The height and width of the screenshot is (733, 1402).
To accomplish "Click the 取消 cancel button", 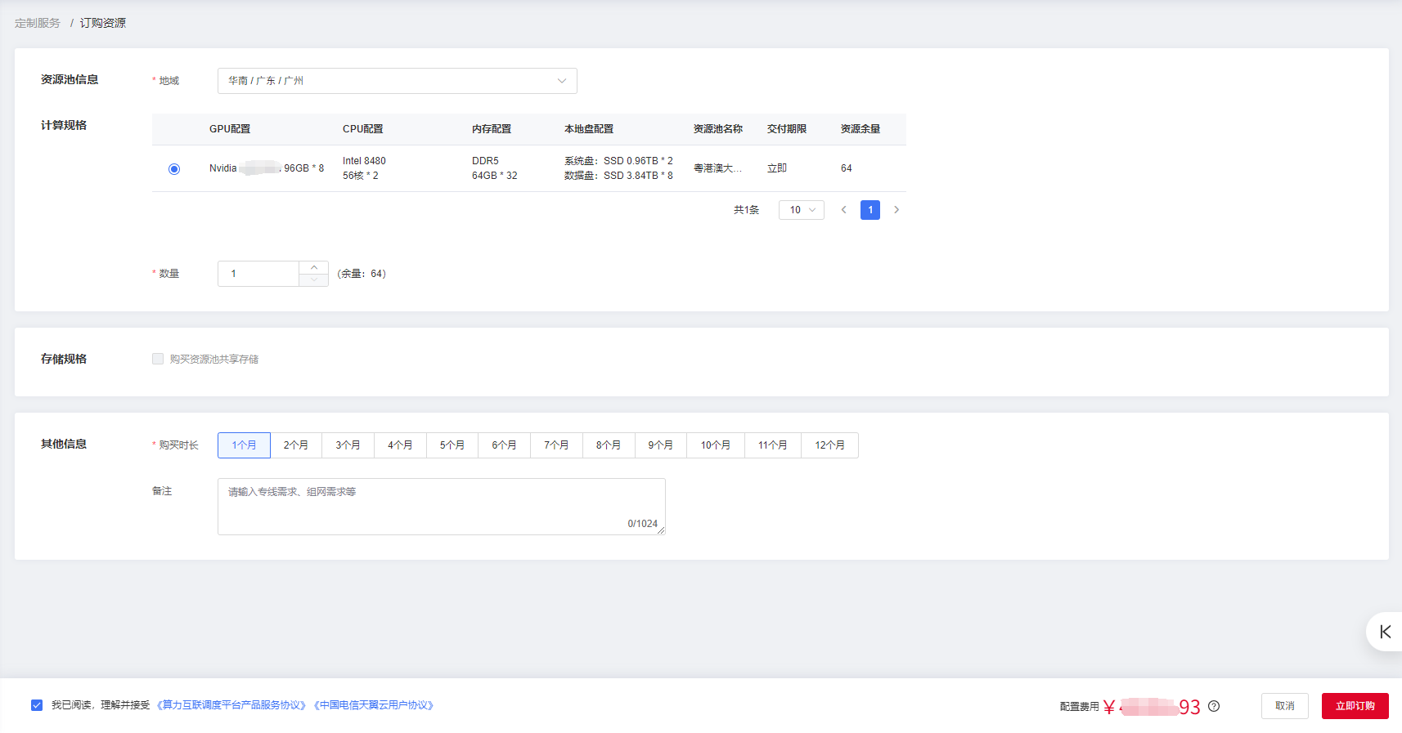I will pos(1285,706).
